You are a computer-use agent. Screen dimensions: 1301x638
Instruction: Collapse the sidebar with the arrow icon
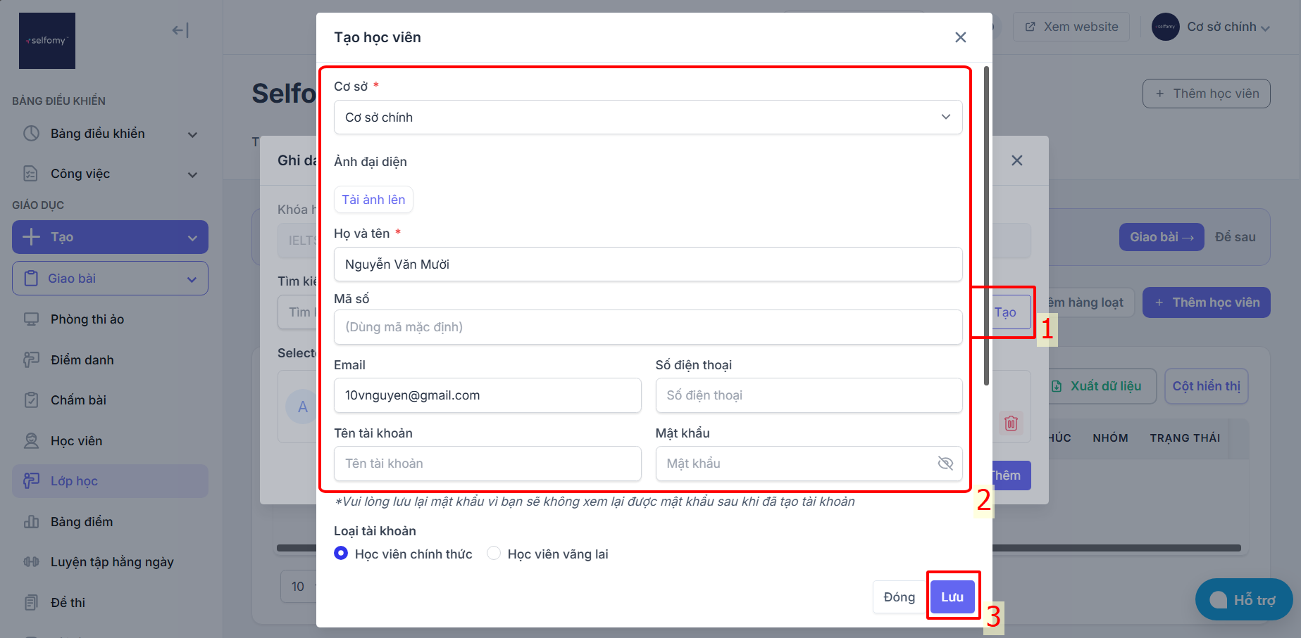[180, 30]
